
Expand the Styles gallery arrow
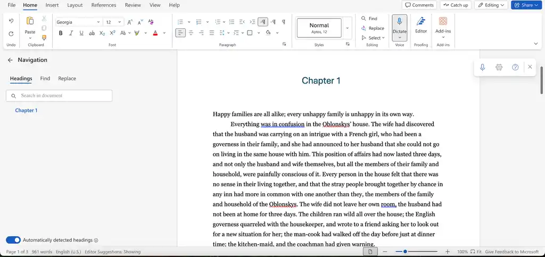click(x=347, y=28)
